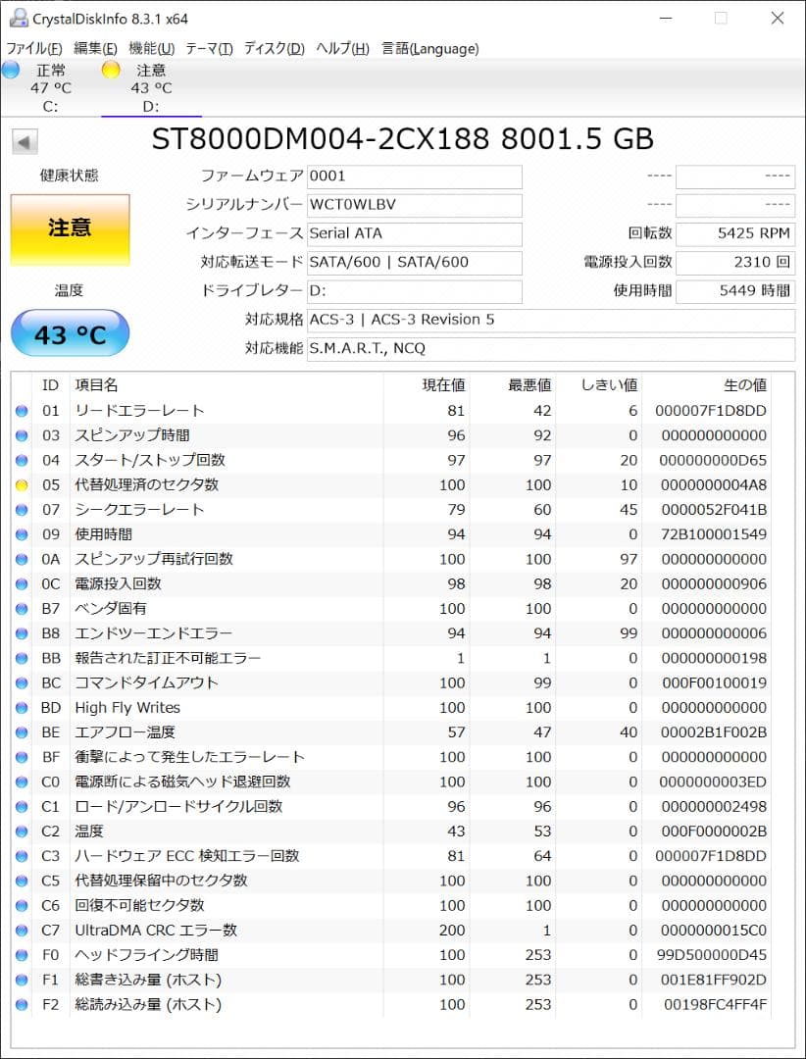Click the blue dot beside リードエラーレート

22,410
